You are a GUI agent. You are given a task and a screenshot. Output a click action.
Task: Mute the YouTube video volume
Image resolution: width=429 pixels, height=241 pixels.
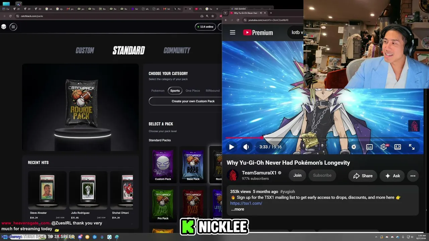coord(246,147)
